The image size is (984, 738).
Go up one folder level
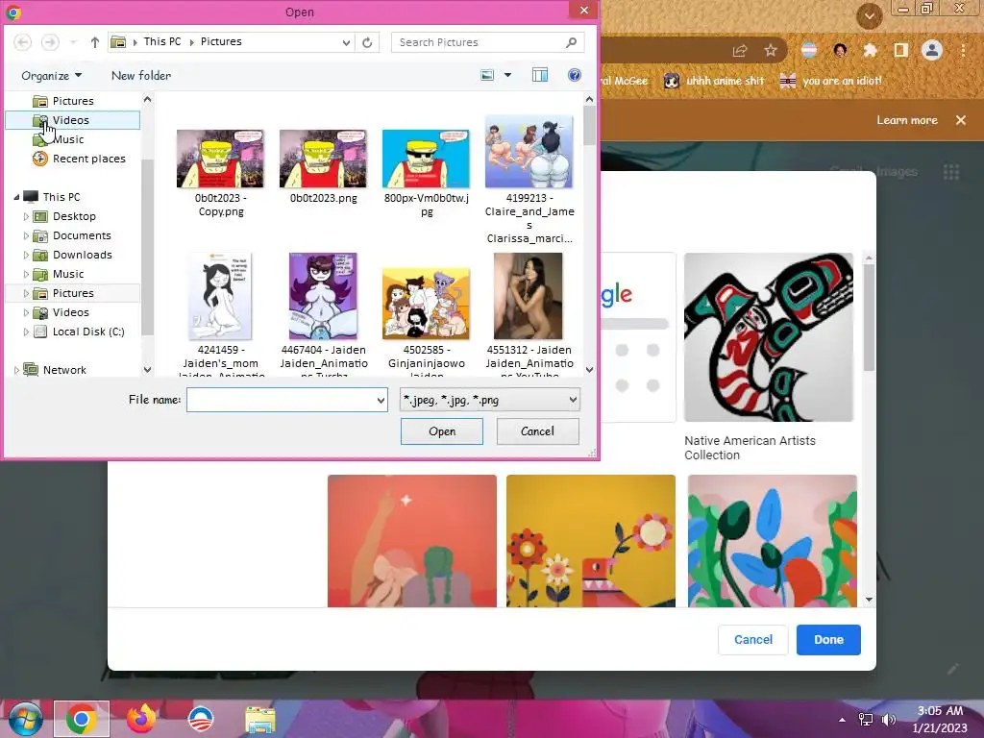[x=95, y=42]
